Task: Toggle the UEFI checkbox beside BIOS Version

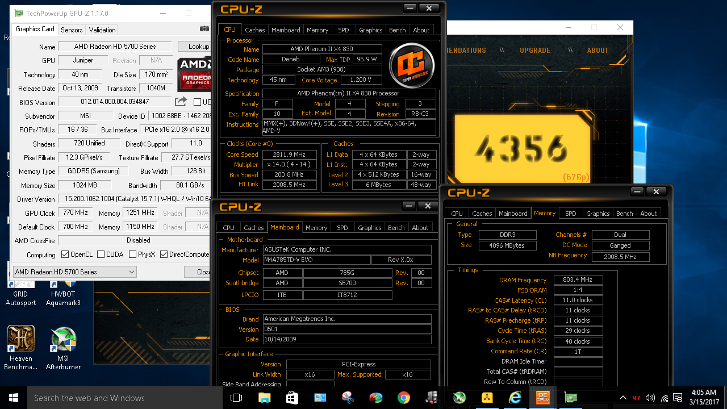Action: click(x=197, y=102)
